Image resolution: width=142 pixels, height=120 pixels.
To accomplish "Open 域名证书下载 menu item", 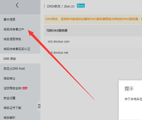I will tap(12, 108).
